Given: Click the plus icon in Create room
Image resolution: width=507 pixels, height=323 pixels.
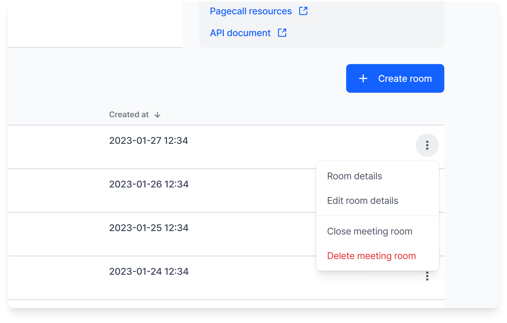Looking at the screenshot, I should [x=363, y=79].
